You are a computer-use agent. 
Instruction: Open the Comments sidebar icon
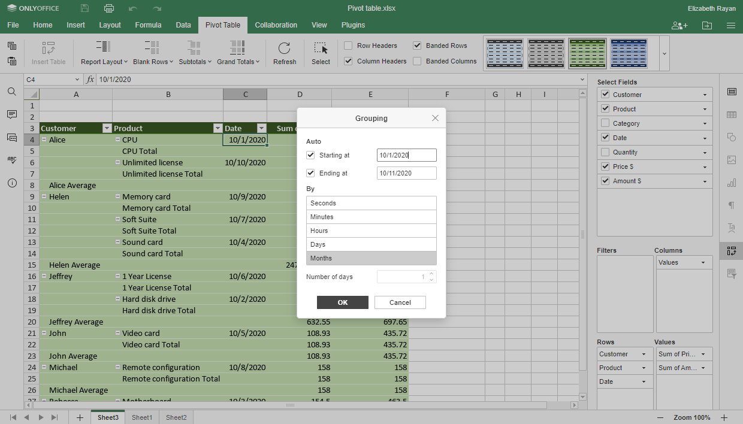click(12, 114)
